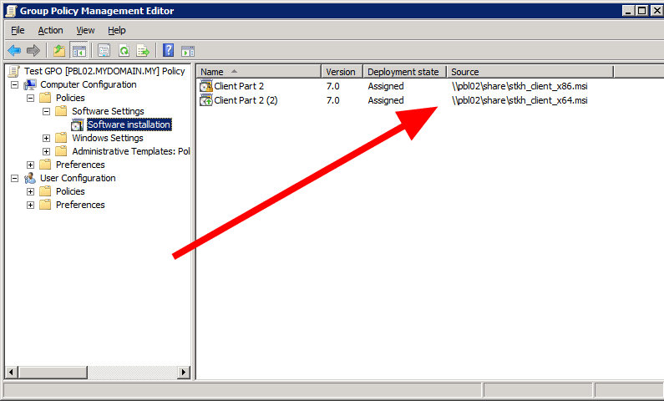Open Help via the question mark icon

(x=168, y=51)
